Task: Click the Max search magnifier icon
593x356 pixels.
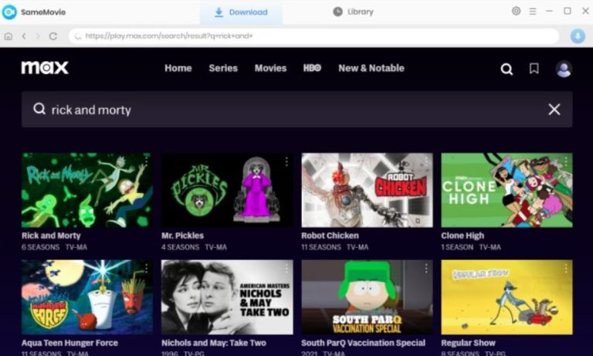Action: (x=507, y=69)
